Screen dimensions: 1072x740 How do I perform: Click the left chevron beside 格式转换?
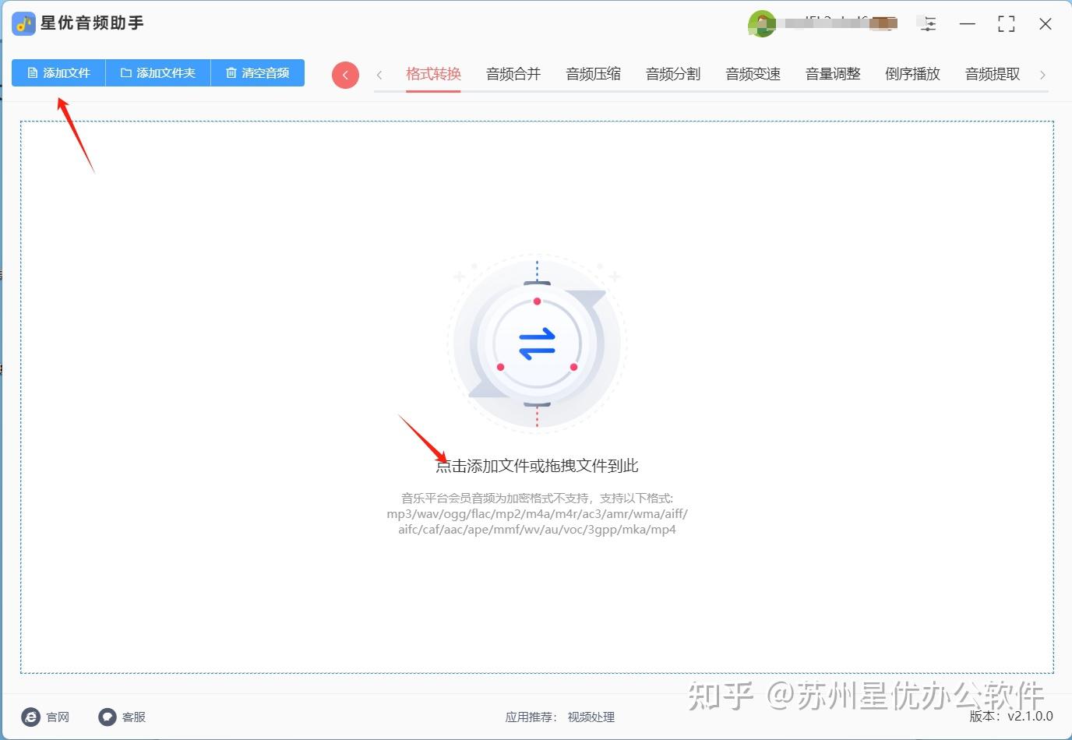(379, 75)
